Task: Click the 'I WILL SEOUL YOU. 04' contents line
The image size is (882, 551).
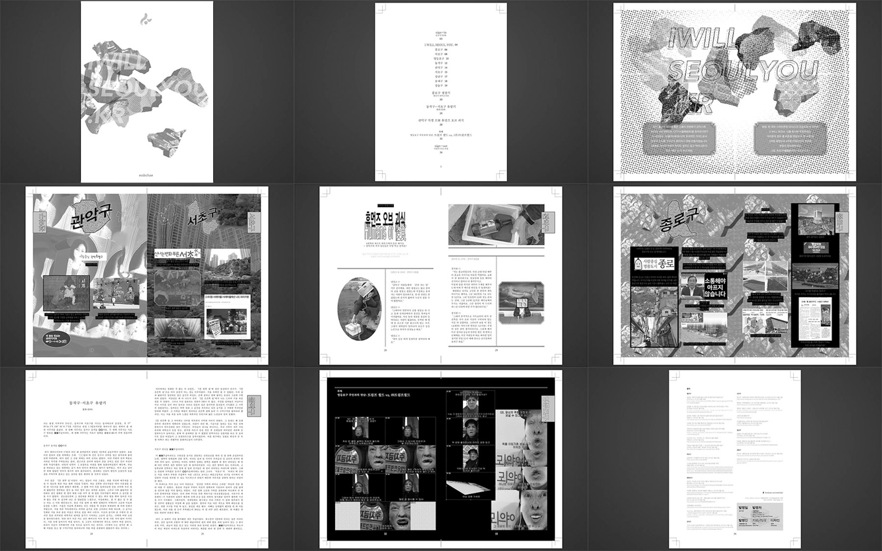Action: [x=441, y=45]
